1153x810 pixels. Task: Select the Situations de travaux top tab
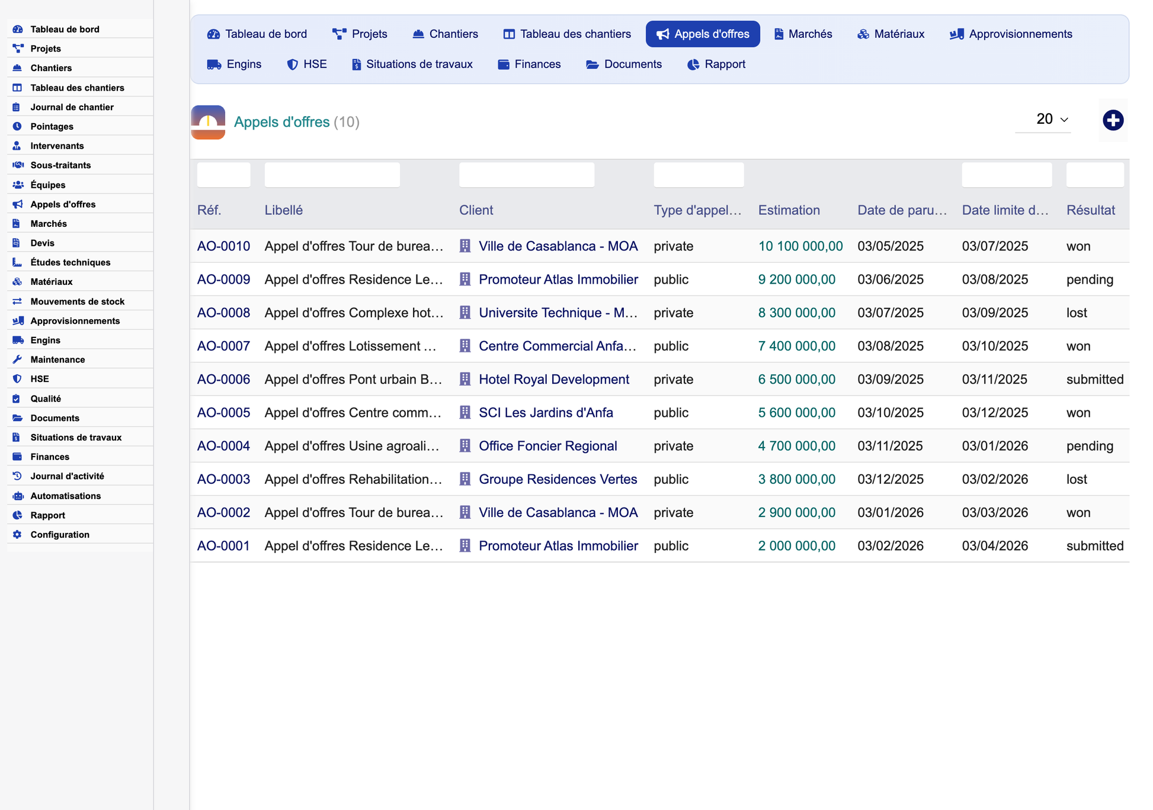click(x=412, y=65)
